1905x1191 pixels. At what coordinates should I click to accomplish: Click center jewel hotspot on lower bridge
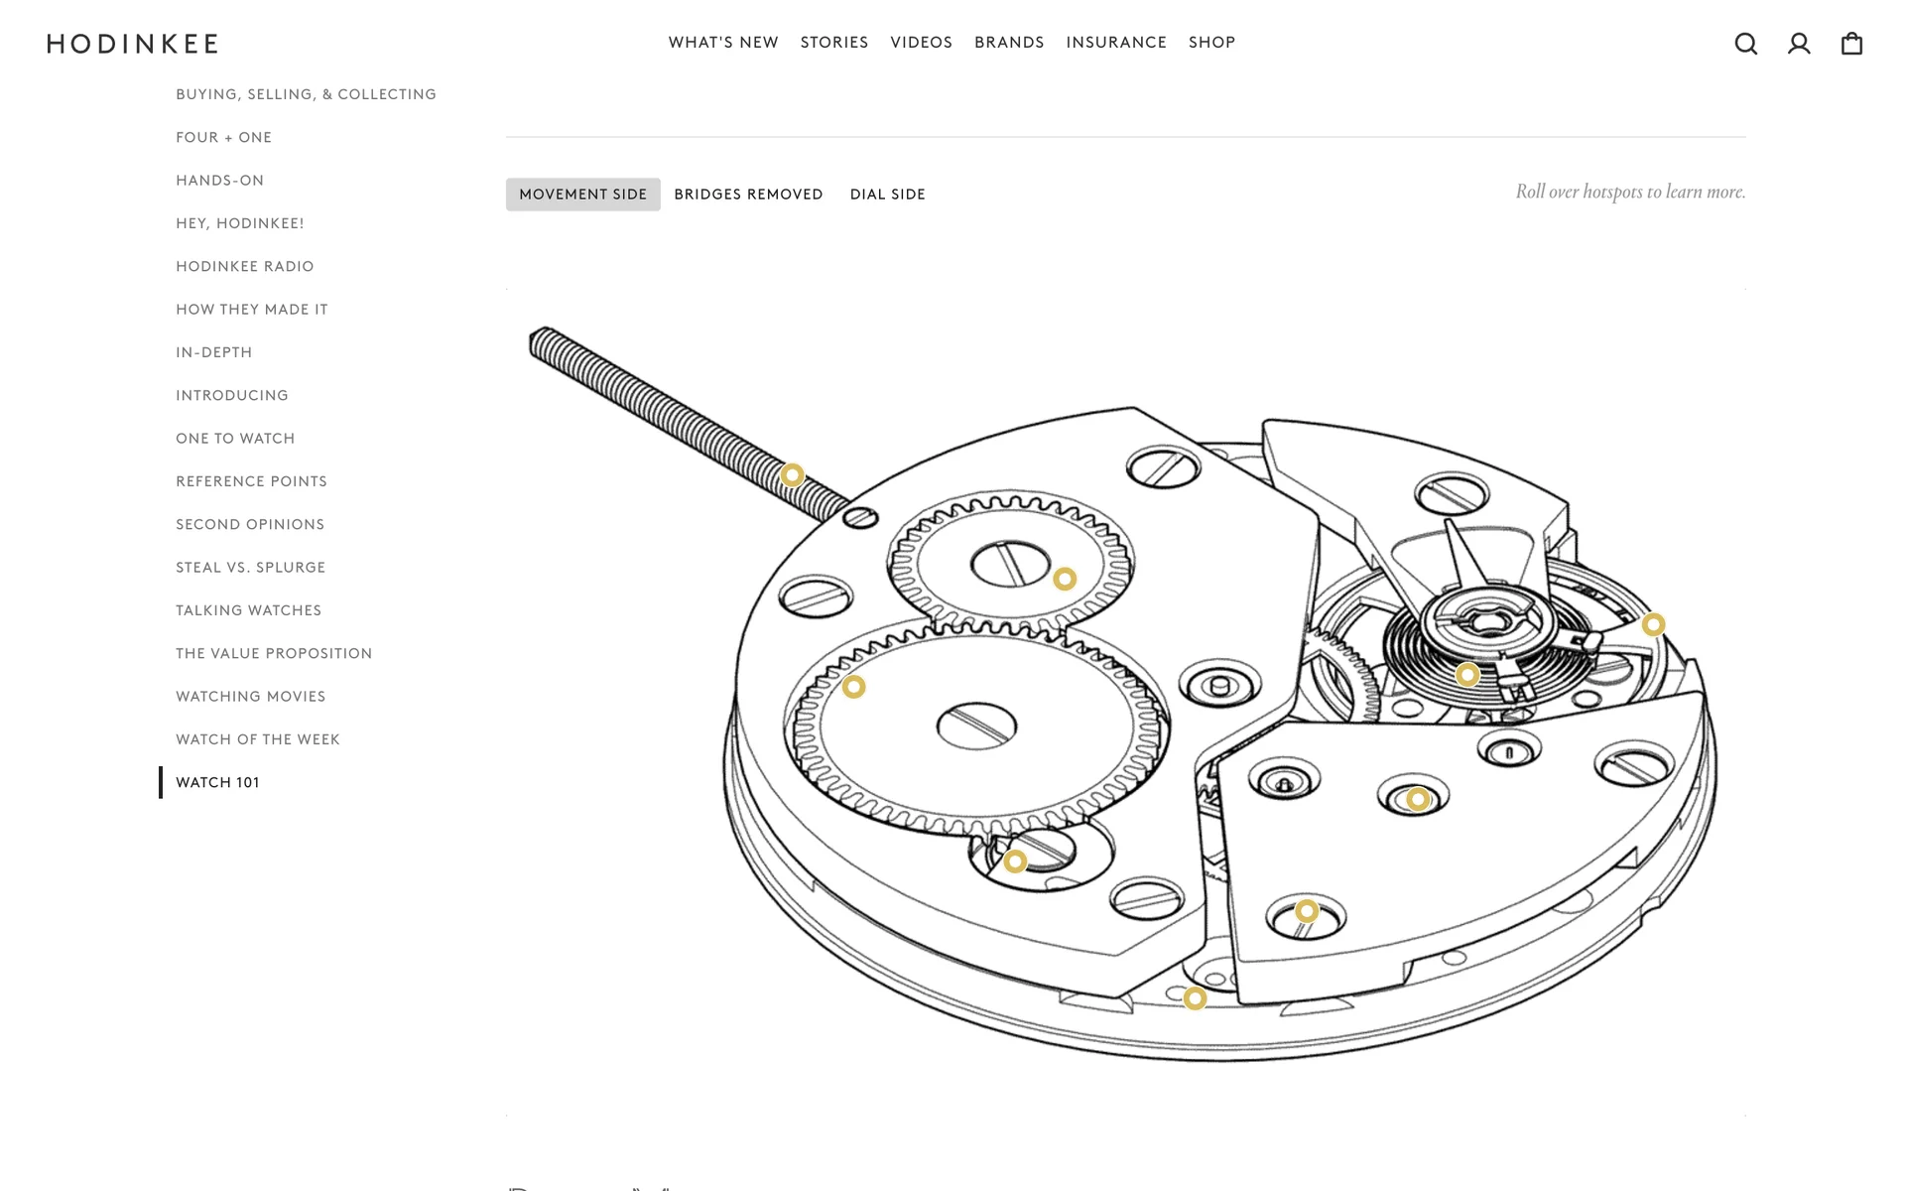[x=1418, y=799]
